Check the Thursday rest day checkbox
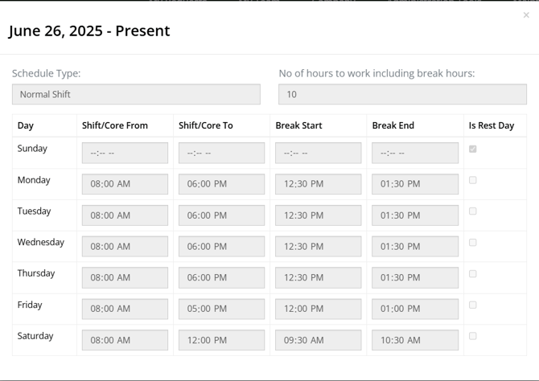The height and width of the screenshot is (381, 539). (x=473, y=274)
